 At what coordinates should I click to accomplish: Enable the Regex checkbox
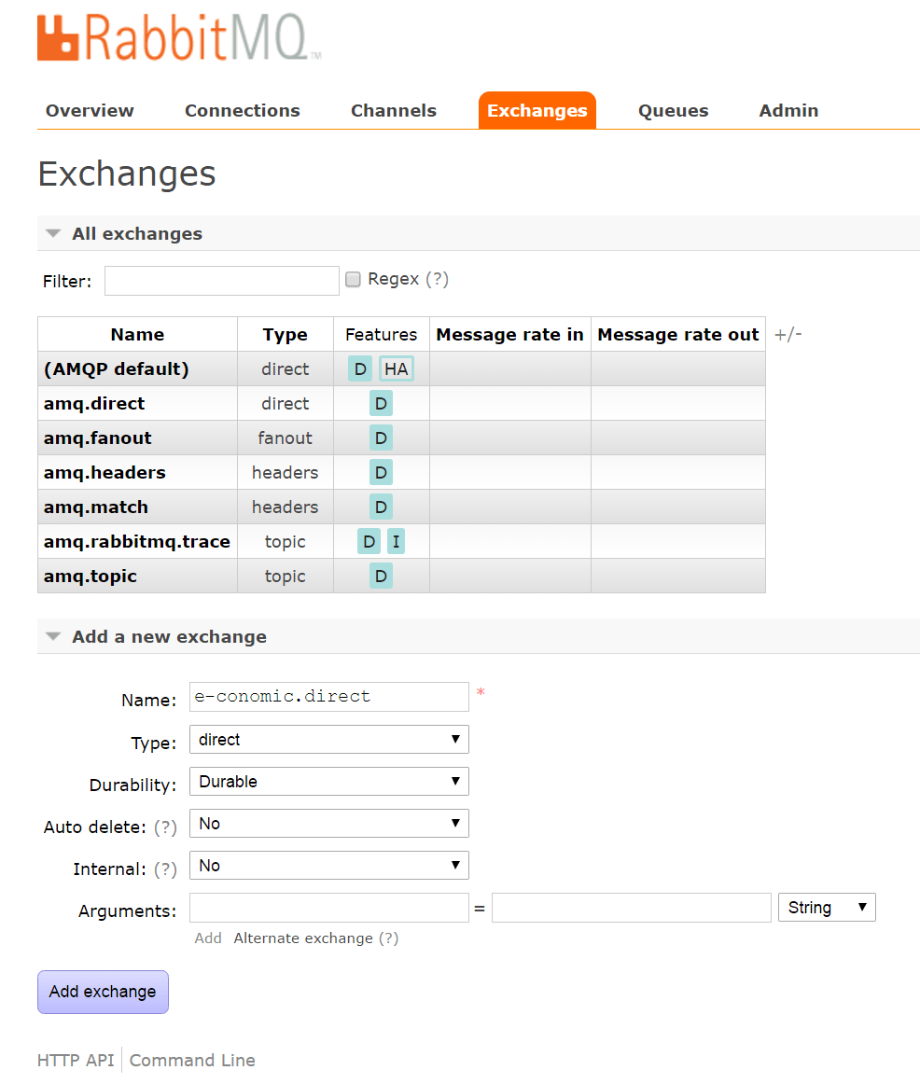[x=354, y=279]
